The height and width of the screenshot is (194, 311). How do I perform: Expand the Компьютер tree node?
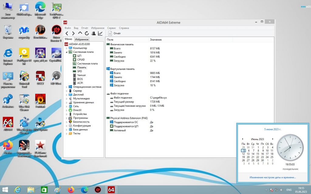pyautogui.click(x=67, y=48)
